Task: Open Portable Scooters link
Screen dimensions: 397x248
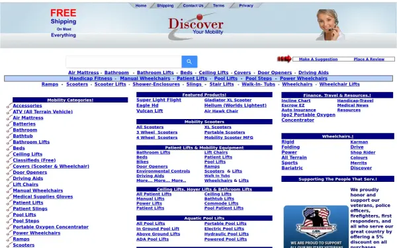Action: coord(224,132)
